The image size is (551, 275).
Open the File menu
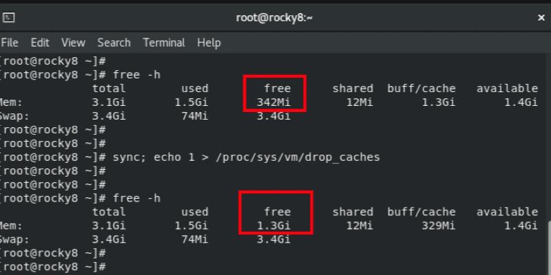(x=9, y=43)
